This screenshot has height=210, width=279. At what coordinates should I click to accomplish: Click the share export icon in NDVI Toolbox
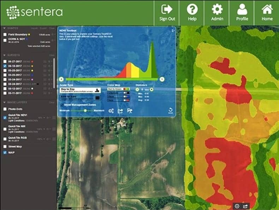(x=120, y=111)
